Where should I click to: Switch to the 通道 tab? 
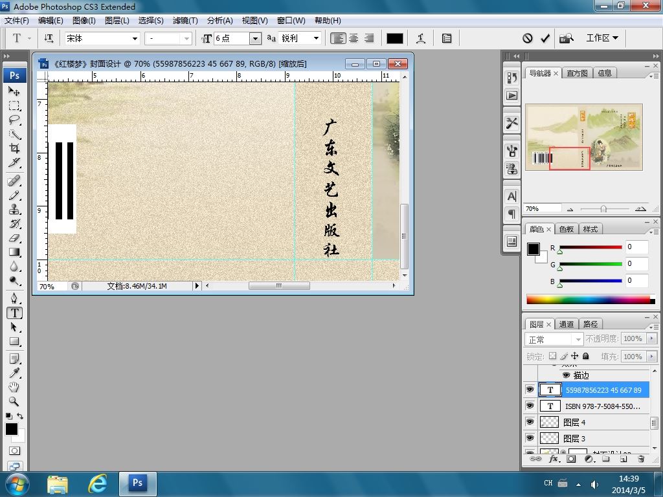566,324
